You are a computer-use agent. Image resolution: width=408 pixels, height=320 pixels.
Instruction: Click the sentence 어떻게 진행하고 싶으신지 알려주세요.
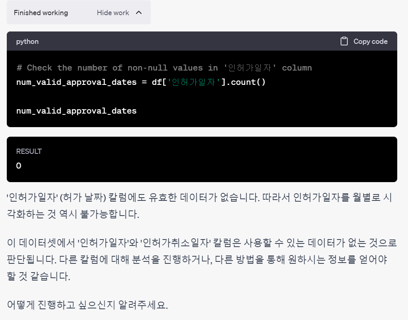click(87, 305)
